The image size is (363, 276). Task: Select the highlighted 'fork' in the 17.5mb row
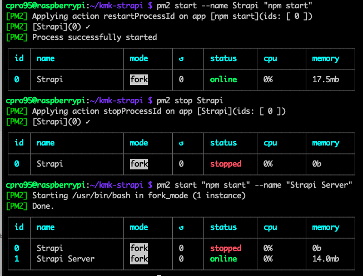[139, 79]
